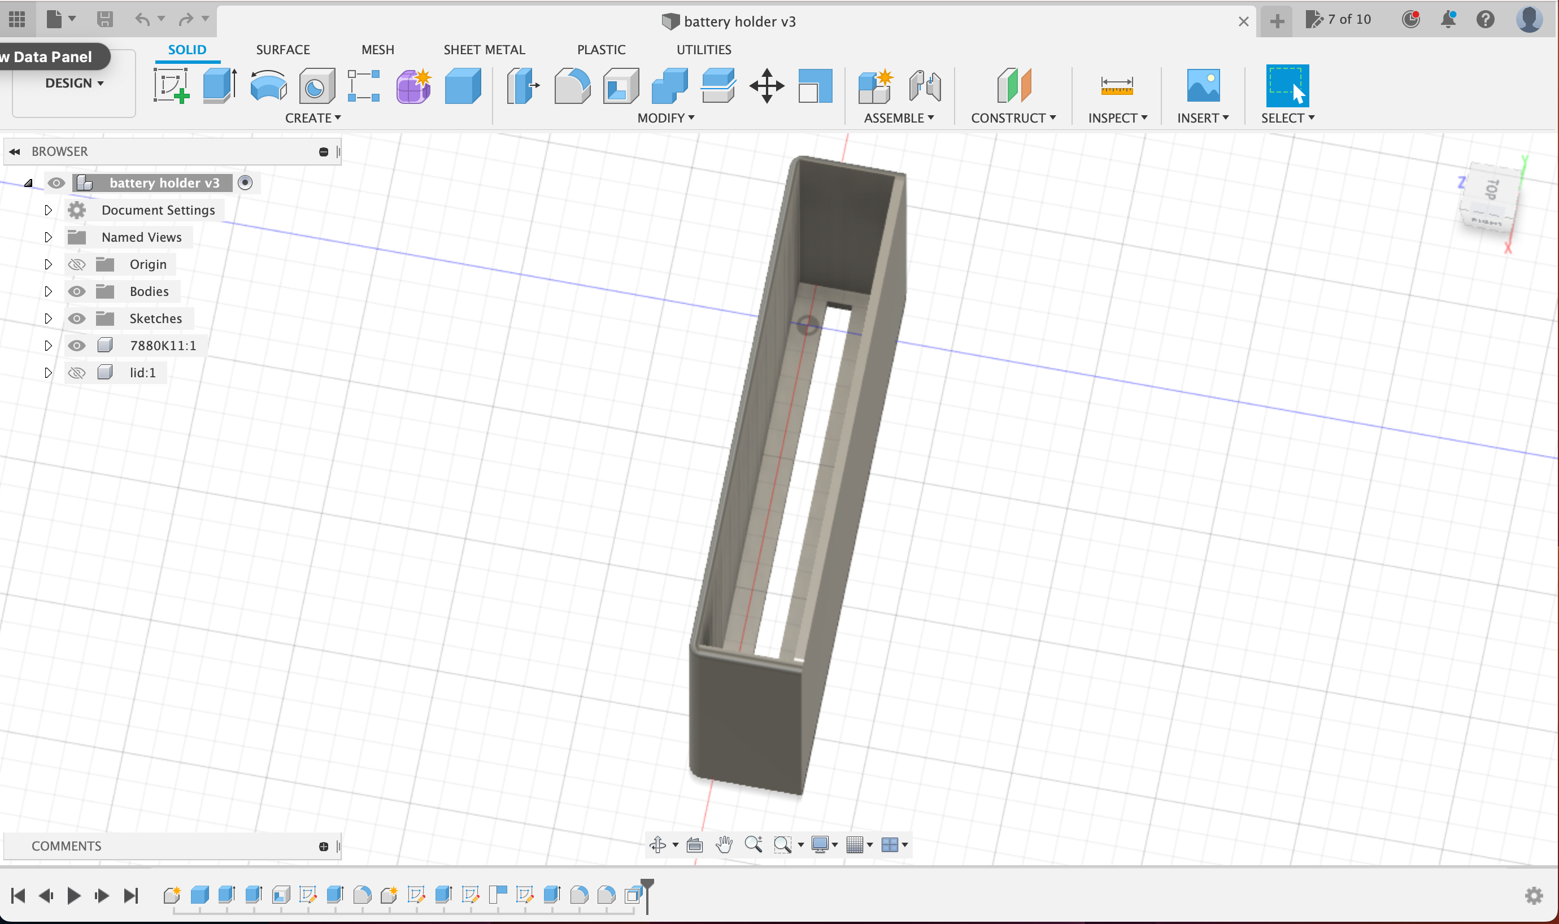Click the Look At tool
Image resolution: width=1559 pixels, height=924 pixels.
pos(695,844)
